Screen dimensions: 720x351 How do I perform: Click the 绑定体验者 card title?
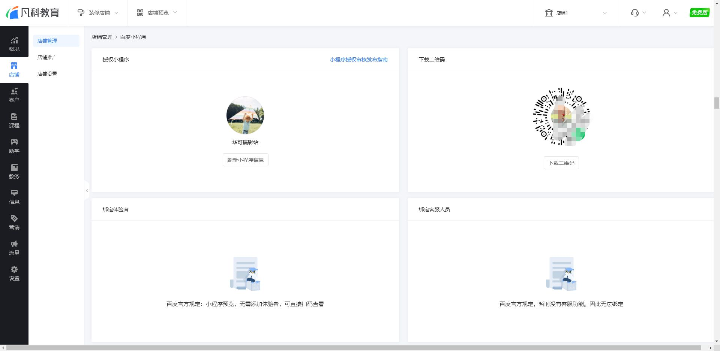(115, 209)
